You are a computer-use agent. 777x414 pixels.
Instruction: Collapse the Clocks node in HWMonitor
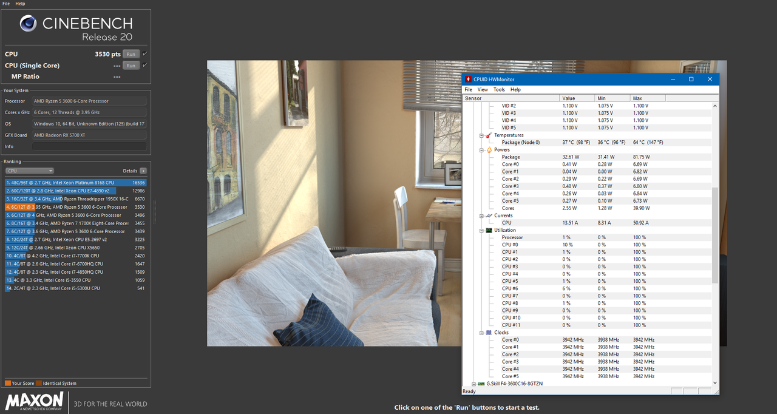[x=481, y=333]
